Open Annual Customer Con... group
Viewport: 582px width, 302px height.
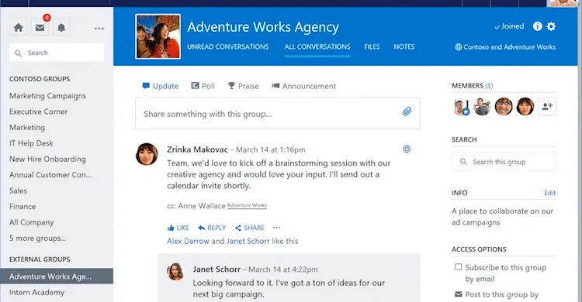click(50, 175)
